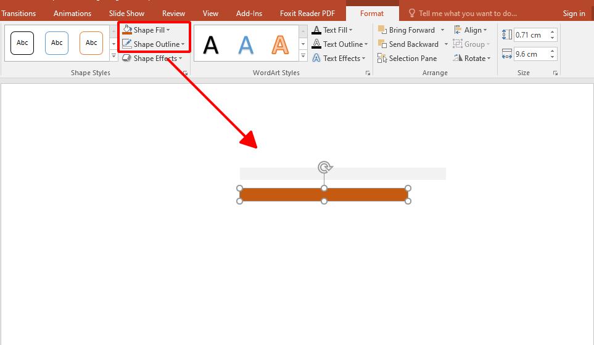Click the Group objects icon
Viewport: 594px width, 345px height.
point(458,44)
